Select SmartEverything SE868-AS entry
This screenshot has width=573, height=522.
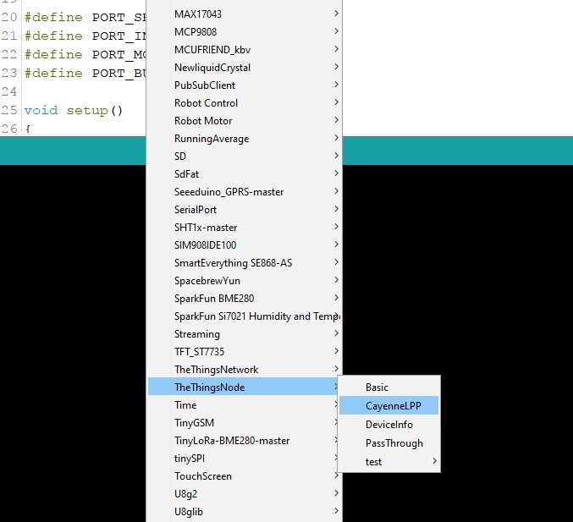click(x=244, y=262)
